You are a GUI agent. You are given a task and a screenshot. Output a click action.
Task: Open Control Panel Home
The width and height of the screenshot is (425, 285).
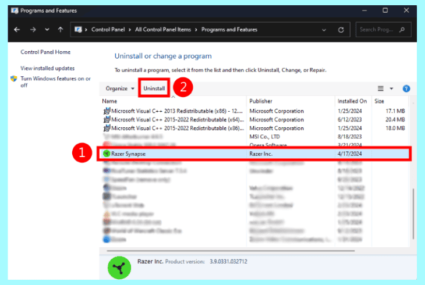[x=45, y=52]
